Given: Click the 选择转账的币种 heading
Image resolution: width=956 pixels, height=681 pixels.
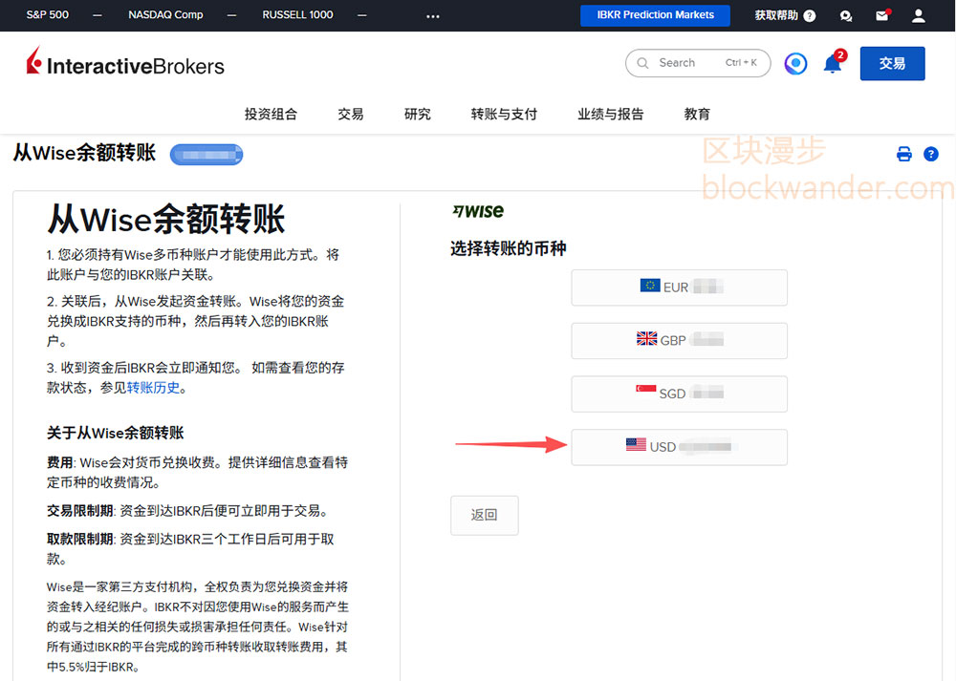Looking at the screenshot, I should (x=509, y=248).
